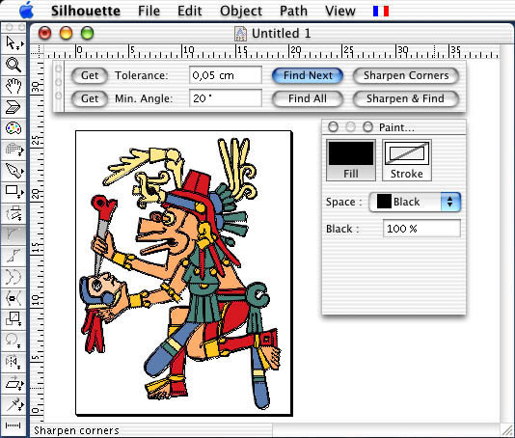515x438 pixels.
Task: Open the Space color dropdown
Action: pyautogui.click(x=415, y=202)
